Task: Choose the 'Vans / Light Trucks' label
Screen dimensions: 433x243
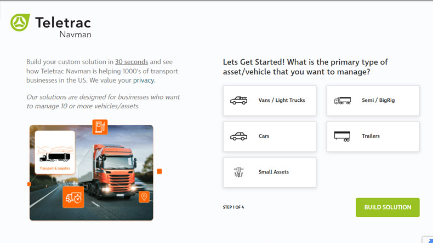Action: pos(282,101)
